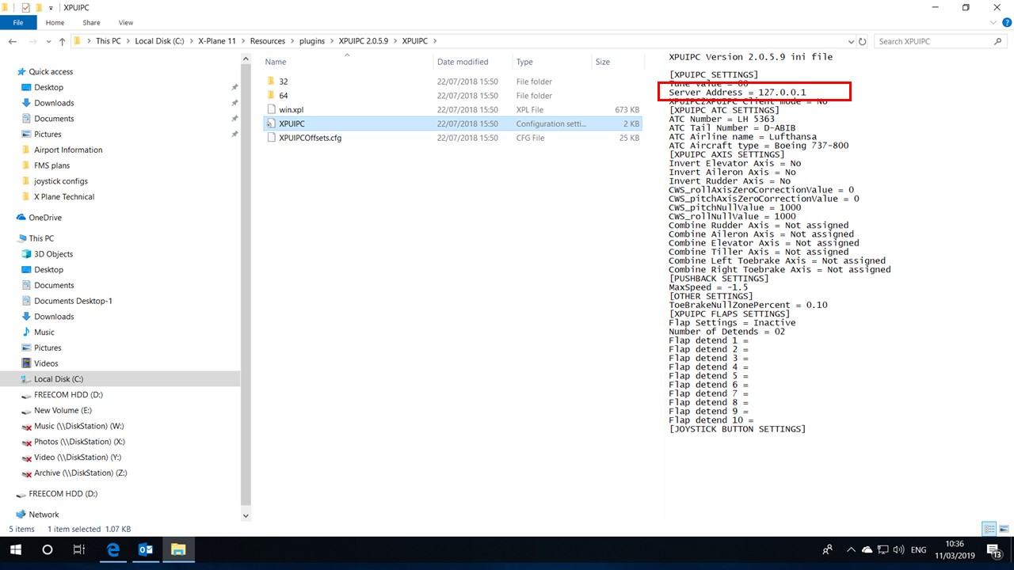
Task: Open address bar history dropdown
Action: click(x=851, y=41)
